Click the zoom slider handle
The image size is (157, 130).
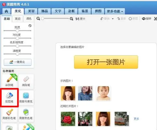pyautogui.click(x=42, y=19)
